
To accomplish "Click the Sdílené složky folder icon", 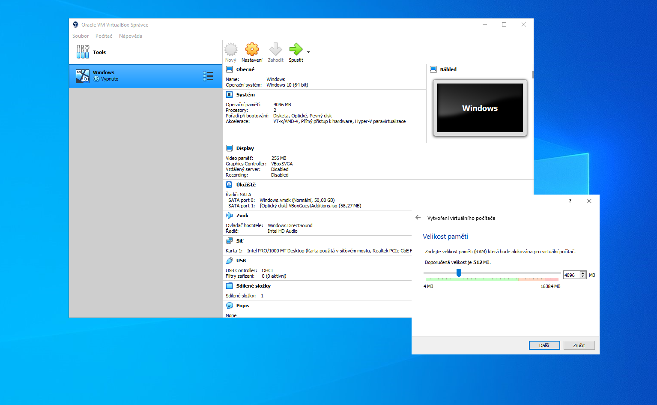I will pyautogui.click(x=229, y=286).
